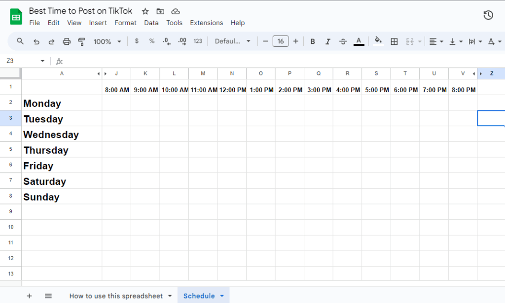Add a new sheet with the plus button
Viewport: 505px width, 303px height.
point(29,296)
